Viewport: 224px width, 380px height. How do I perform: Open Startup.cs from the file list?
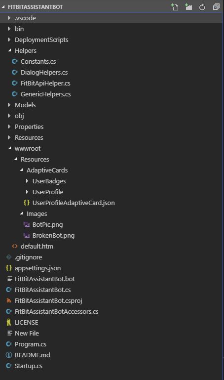[x=28, y=366]
